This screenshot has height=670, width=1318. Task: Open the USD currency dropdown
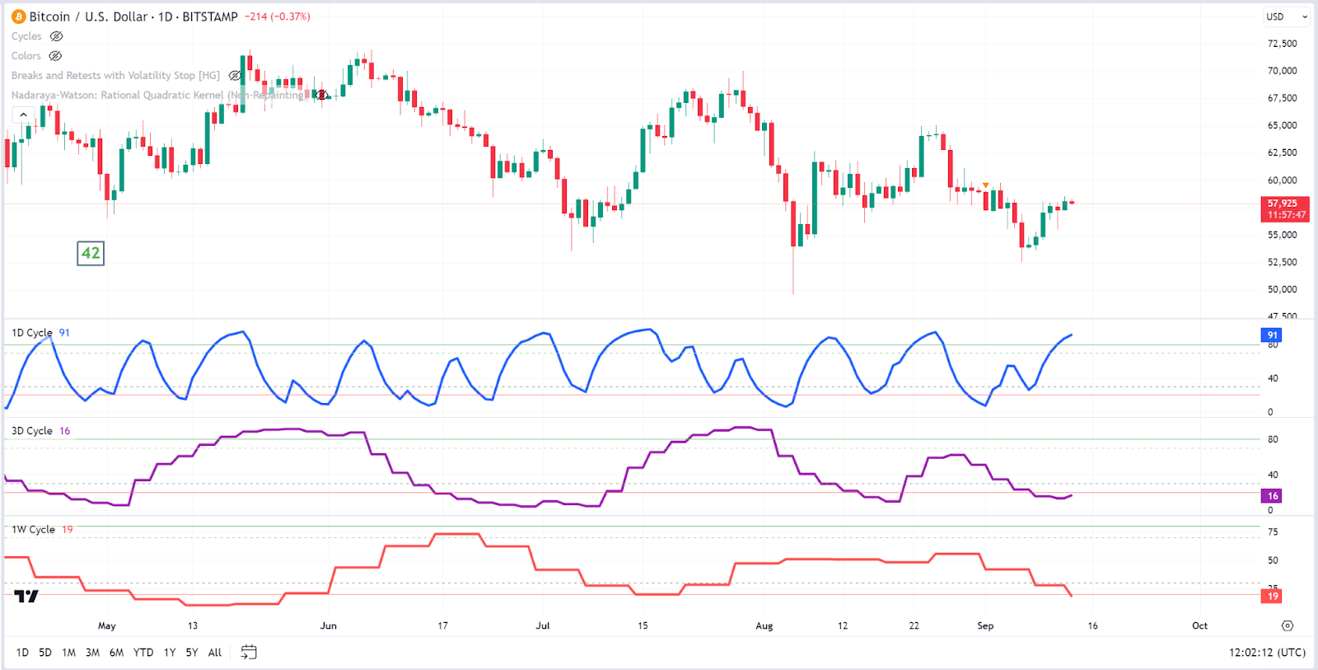pos(1287,16)
